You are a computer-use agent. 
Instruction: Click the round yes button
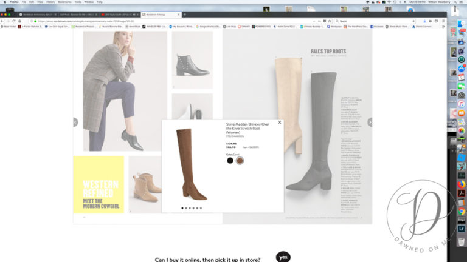(283, 257)
